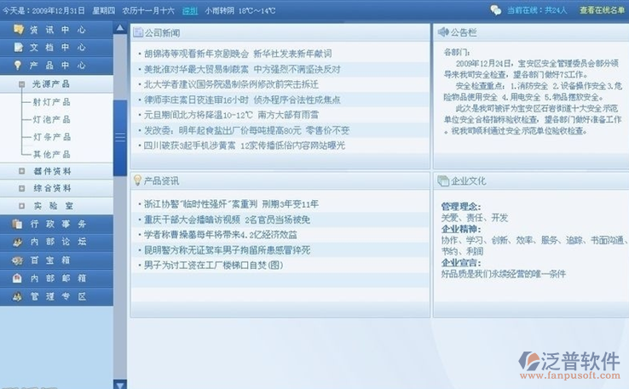Viewport: 629px width, 389px height.
Task: Click the 管理专区 admin icon
Action: tap(19, 297)
